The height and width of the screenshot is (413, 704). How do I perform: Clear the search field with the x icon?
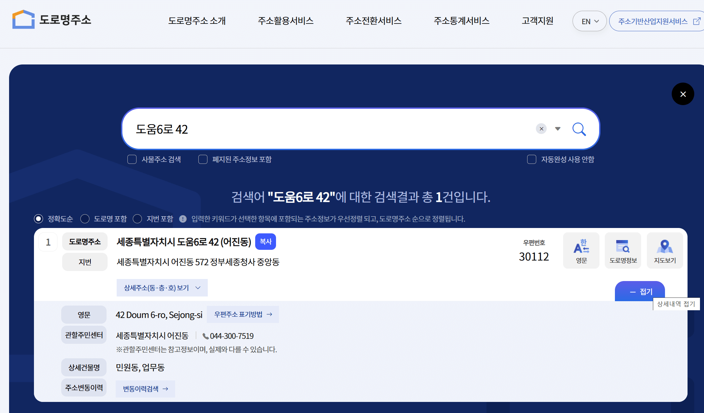[x=541, y=129]
